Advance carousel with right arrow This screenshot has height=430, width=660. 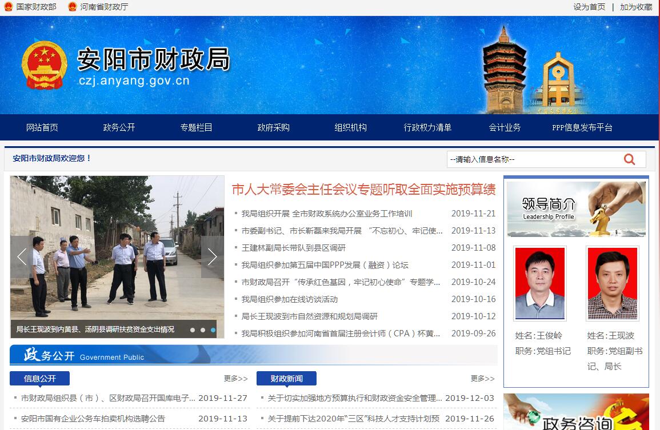pos(212,257)
